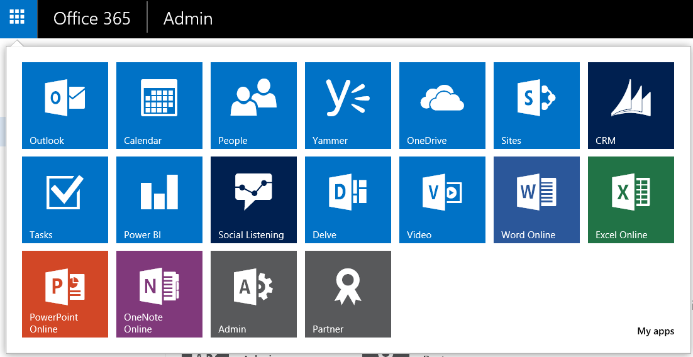Viewport: 693px width, 357px height.
Task: Launch the OneDrive tile
Action: coord(442,105)
